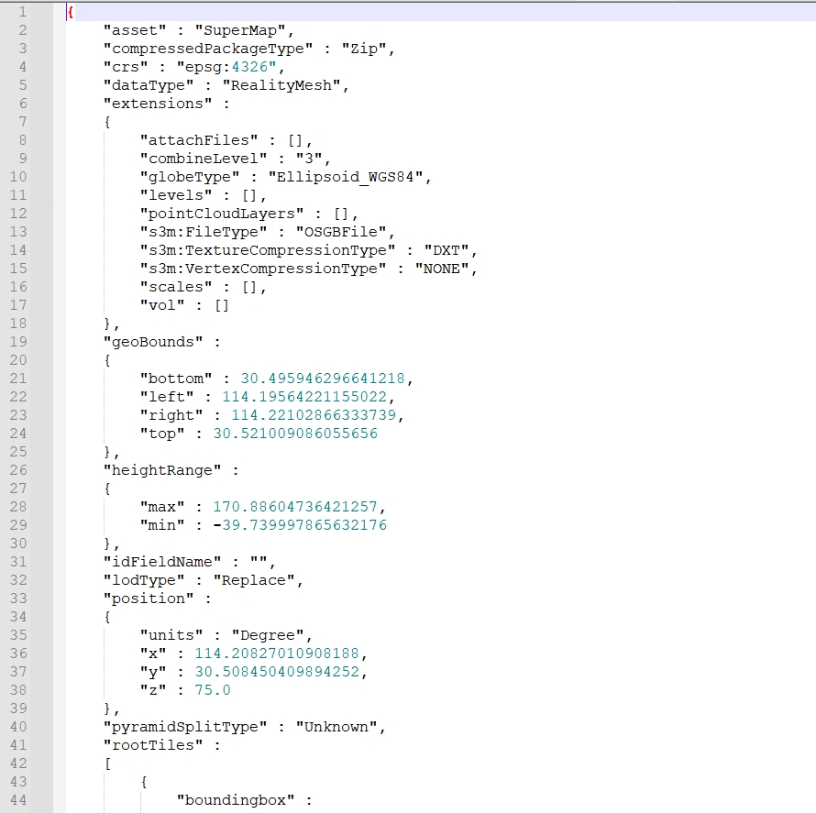Select the value 30.521009086055656

(295, 433)
